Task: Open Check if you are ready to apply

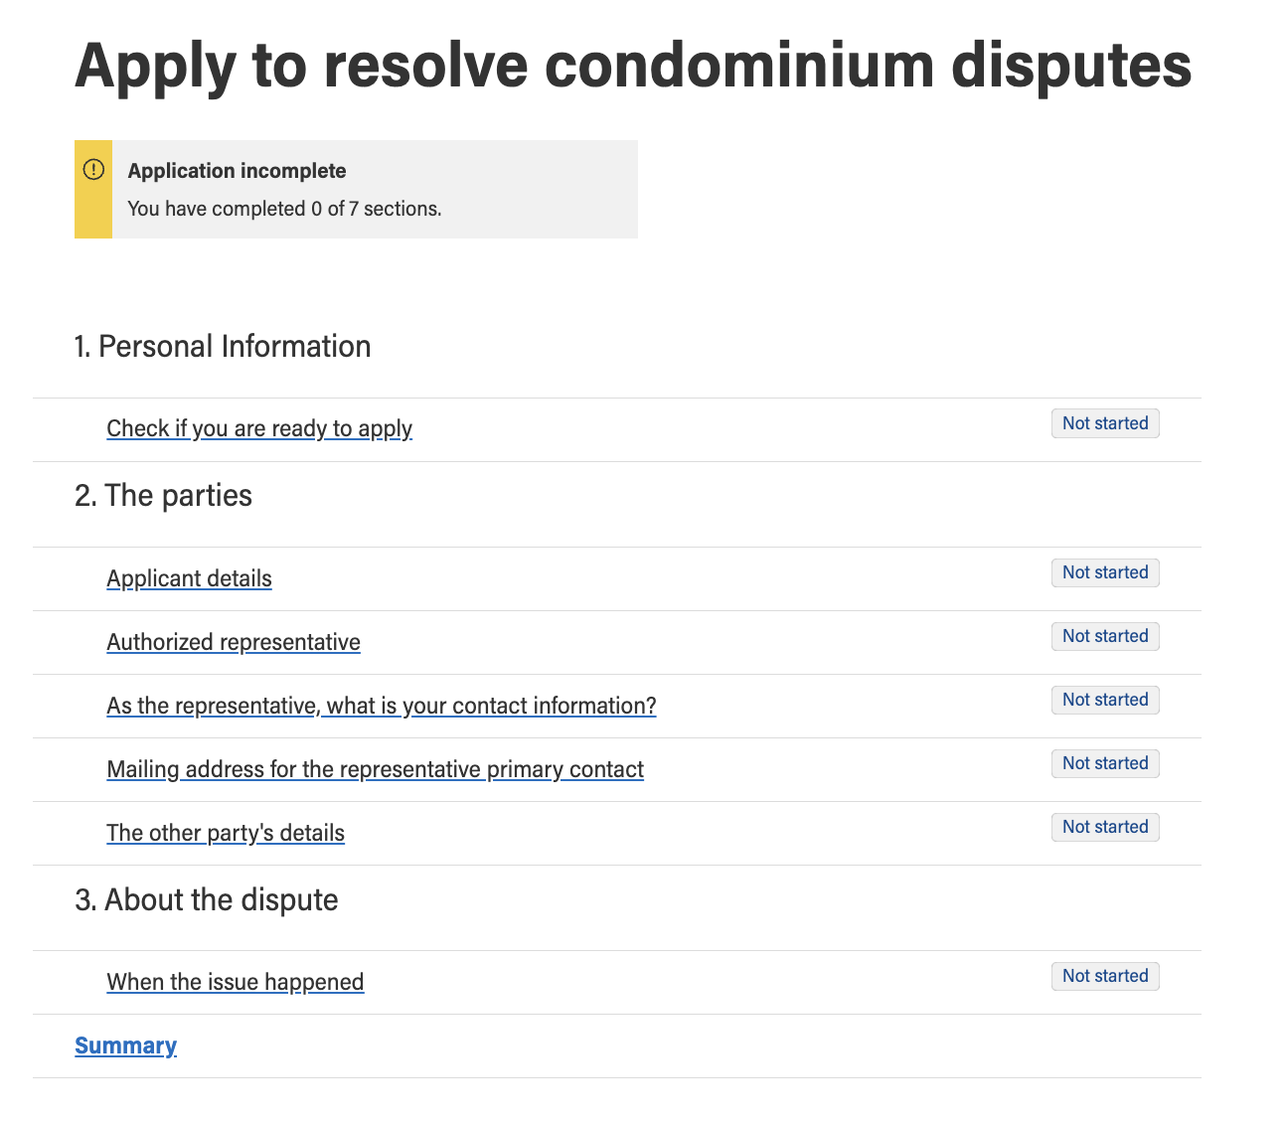Action: pos(259,428)
